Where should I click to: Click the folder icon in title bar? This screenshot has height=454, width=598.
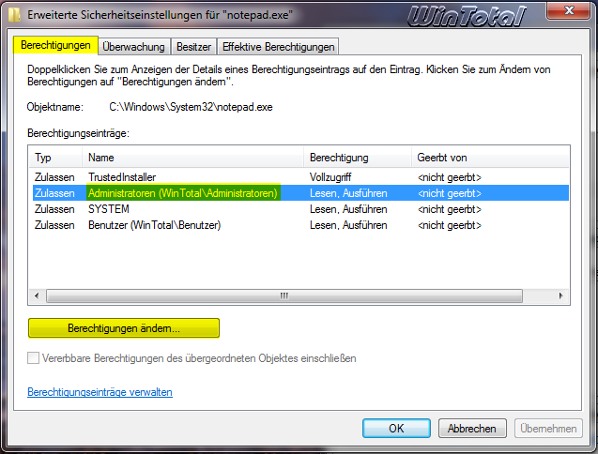pyautogui.click(x=14, y=15)
